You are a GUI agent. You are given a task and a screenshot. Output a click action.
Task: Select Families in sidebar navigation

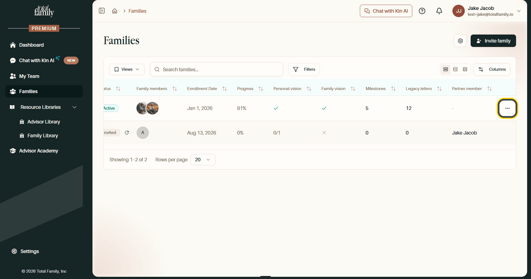pyautogui.click(x=44, y=91)
